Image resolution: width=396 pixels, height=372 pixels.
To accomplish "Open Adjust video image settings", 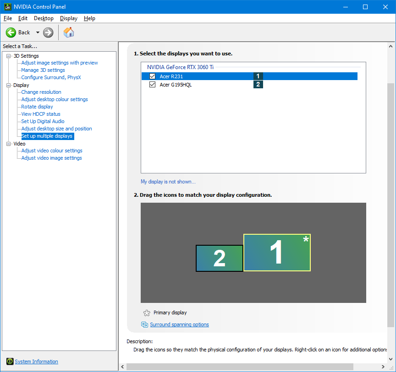I will point(51,158).
